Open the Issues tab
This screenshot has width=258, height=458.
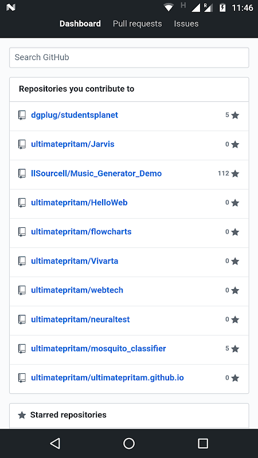pos(186,23)
